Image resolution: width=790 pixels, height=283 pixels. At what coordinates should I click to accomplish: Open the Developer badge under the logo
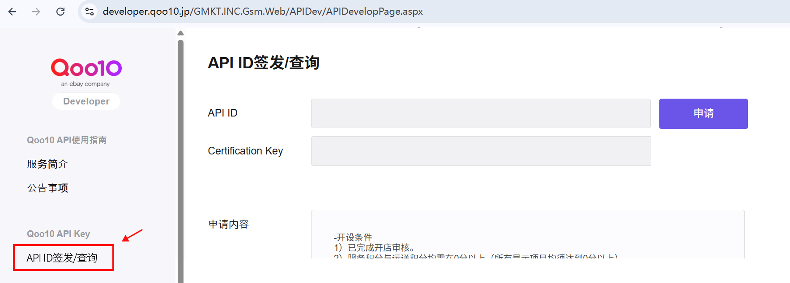tap(86, 101)
